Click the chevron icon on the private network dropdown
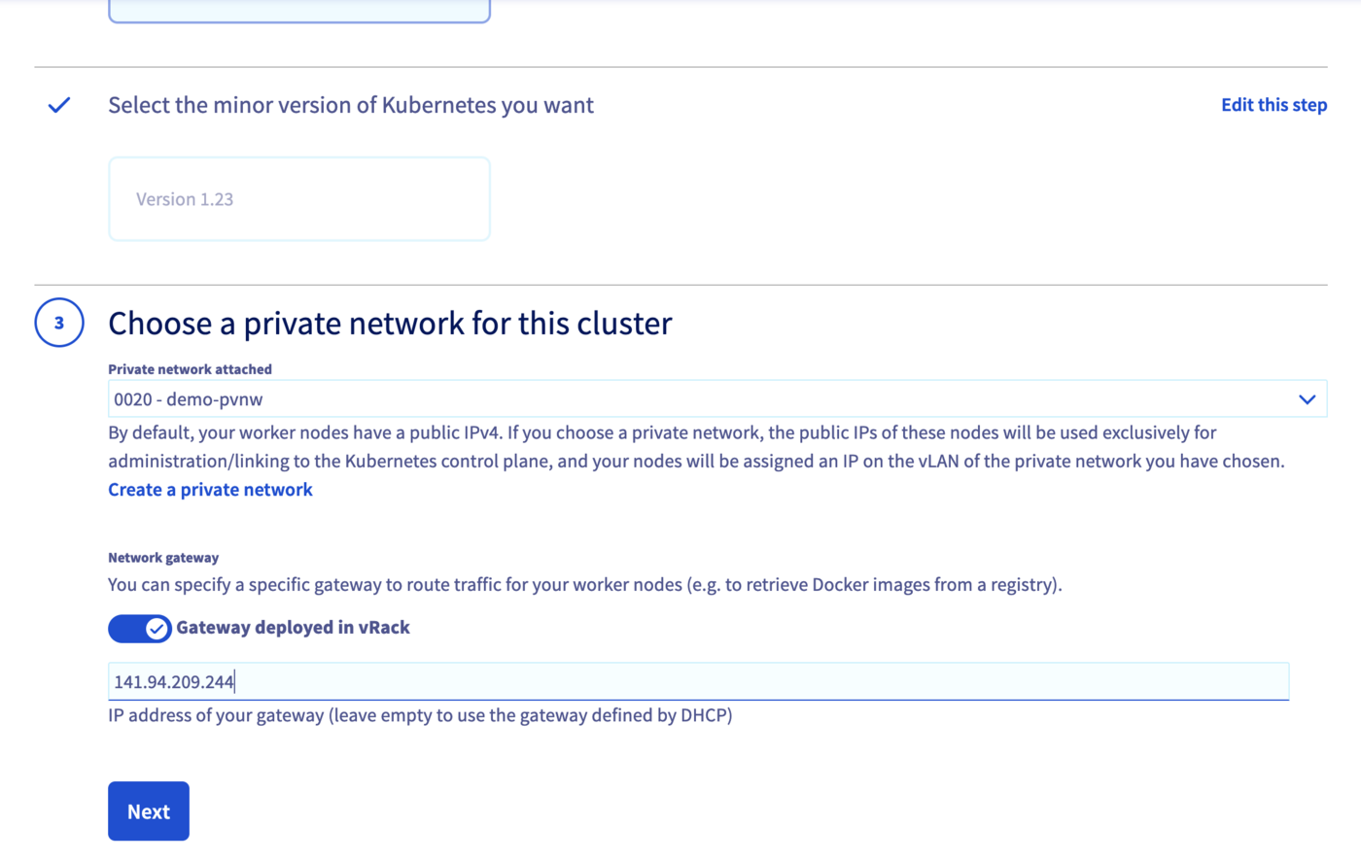This screenshot has width=1361, height=861. tap(1306, 398)
